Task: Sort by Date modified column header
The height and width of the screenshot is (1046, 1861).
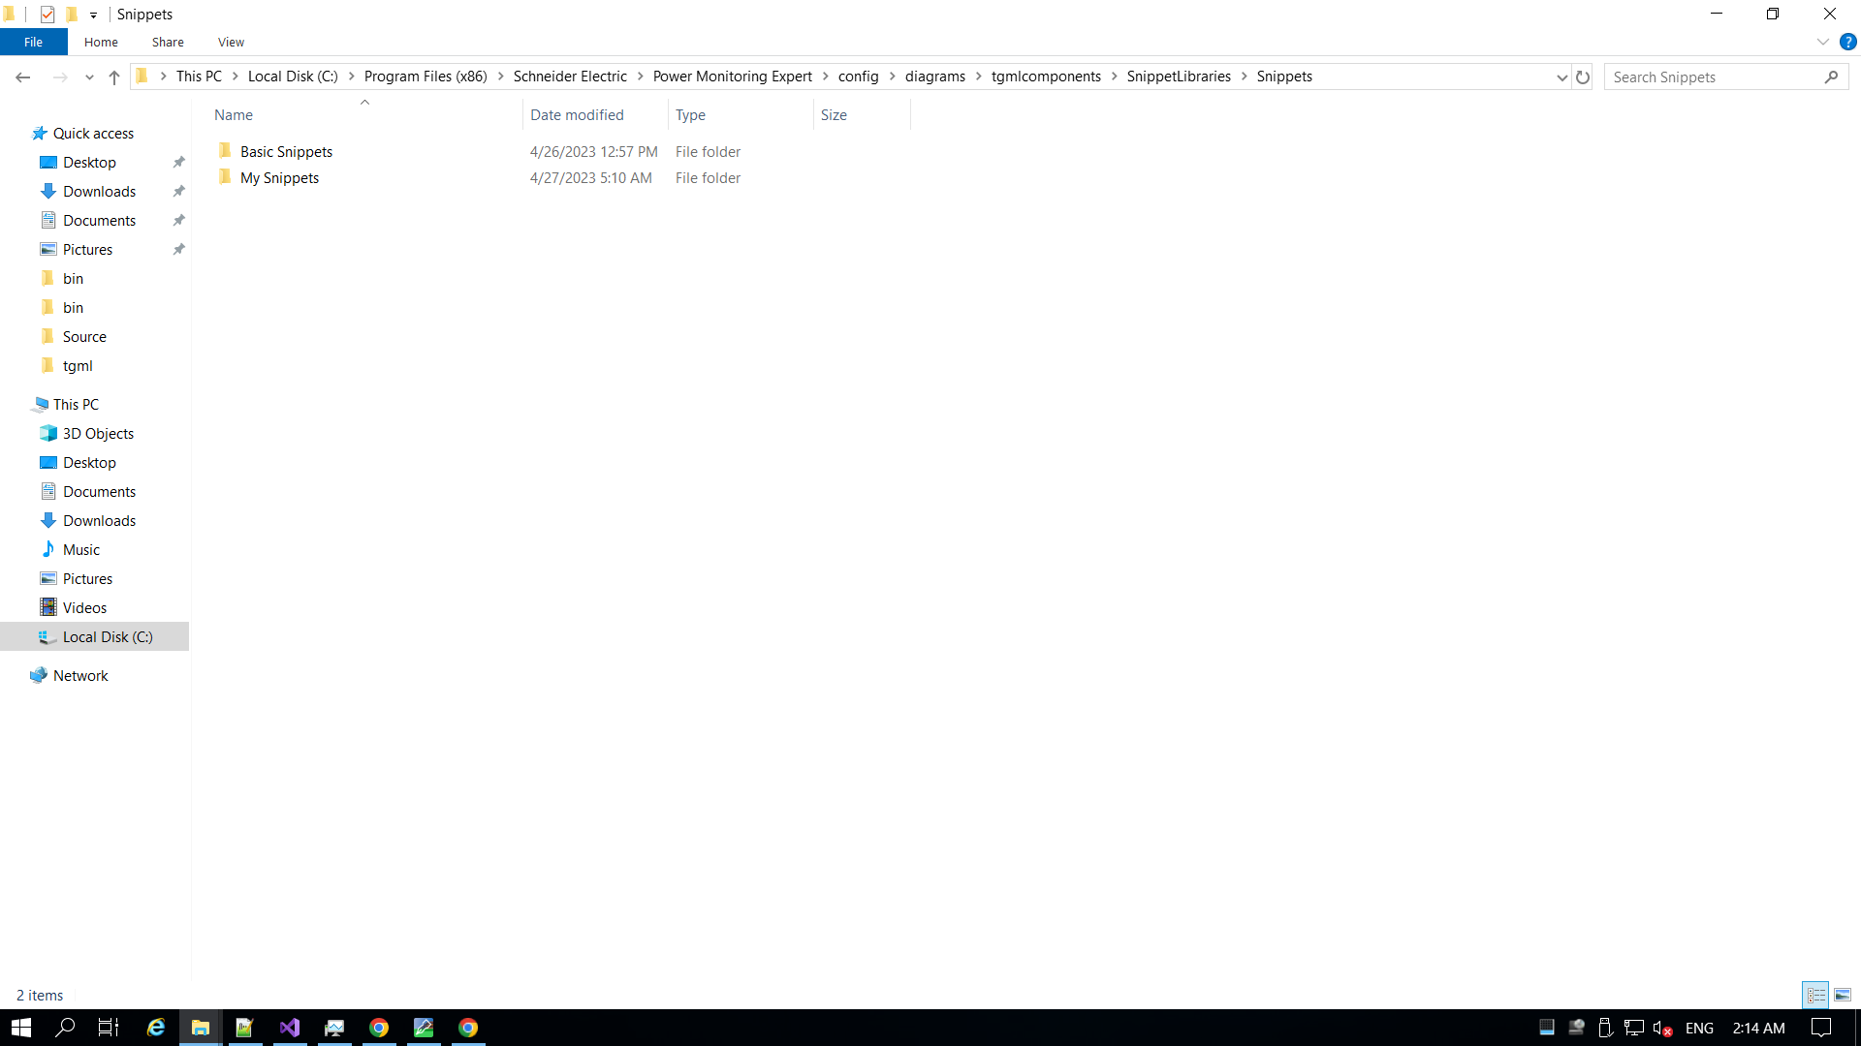Action: 577,114
